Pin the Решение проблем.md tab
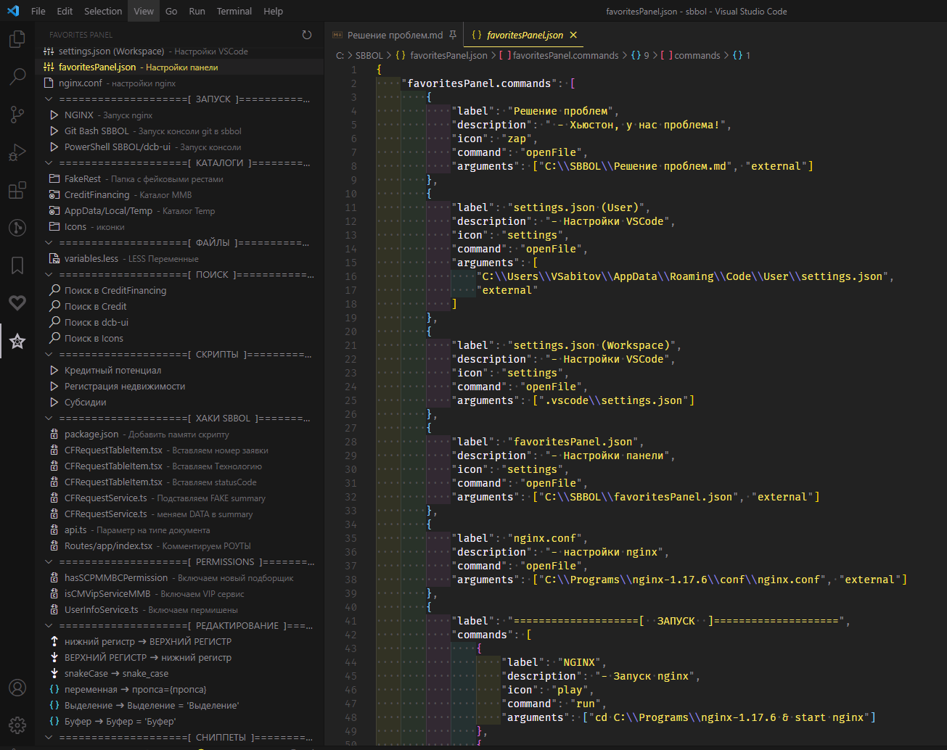Image resolution: width=947 pixels, height=750 pixels. [453, 35]
